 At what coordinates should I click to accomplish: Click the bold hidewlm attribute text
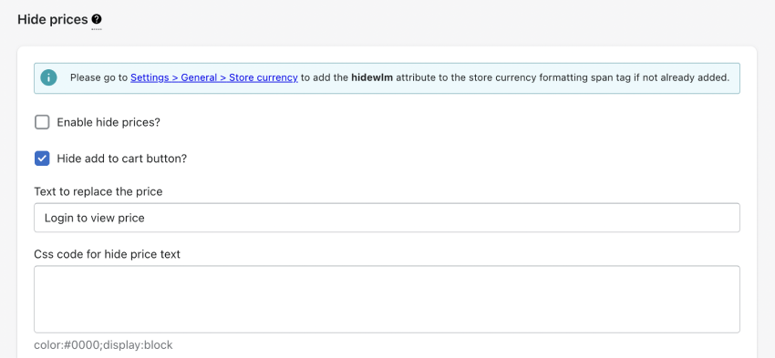(372, 77)
